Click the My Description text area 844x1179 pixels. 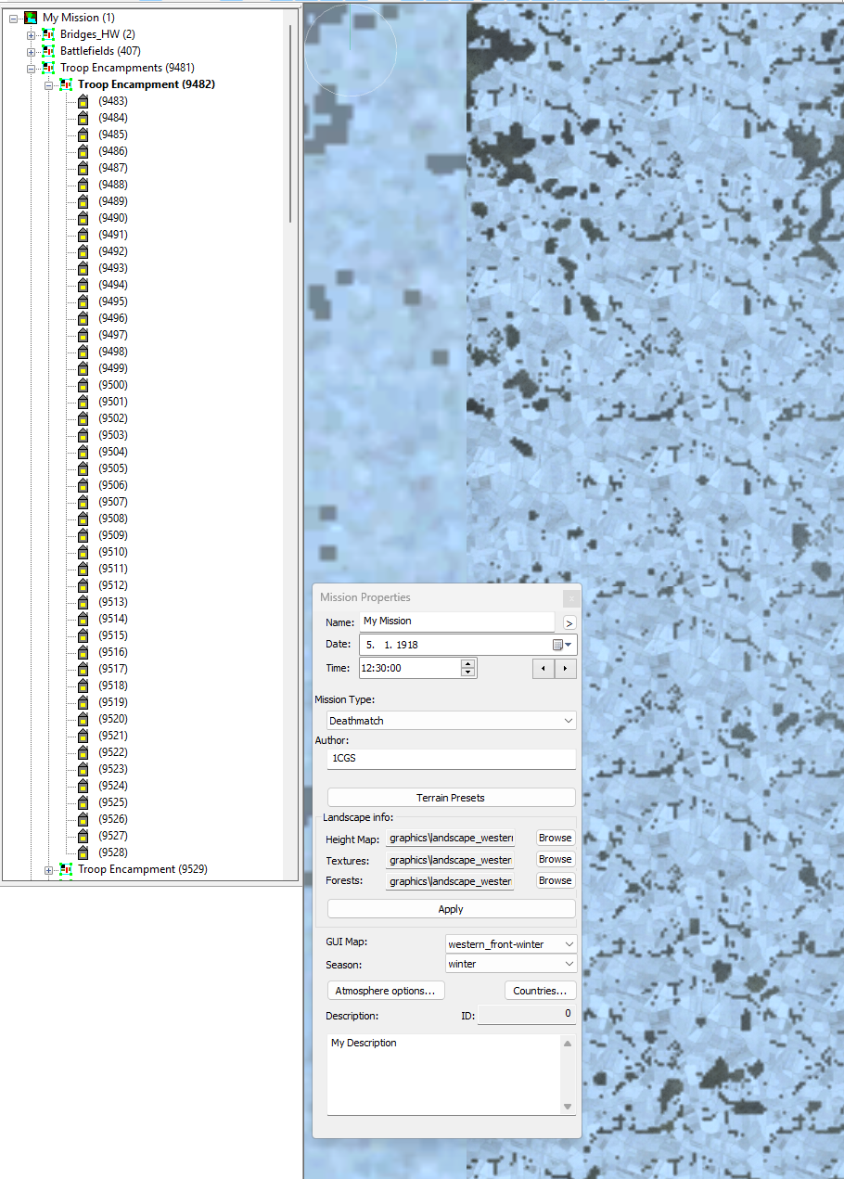445,1074
